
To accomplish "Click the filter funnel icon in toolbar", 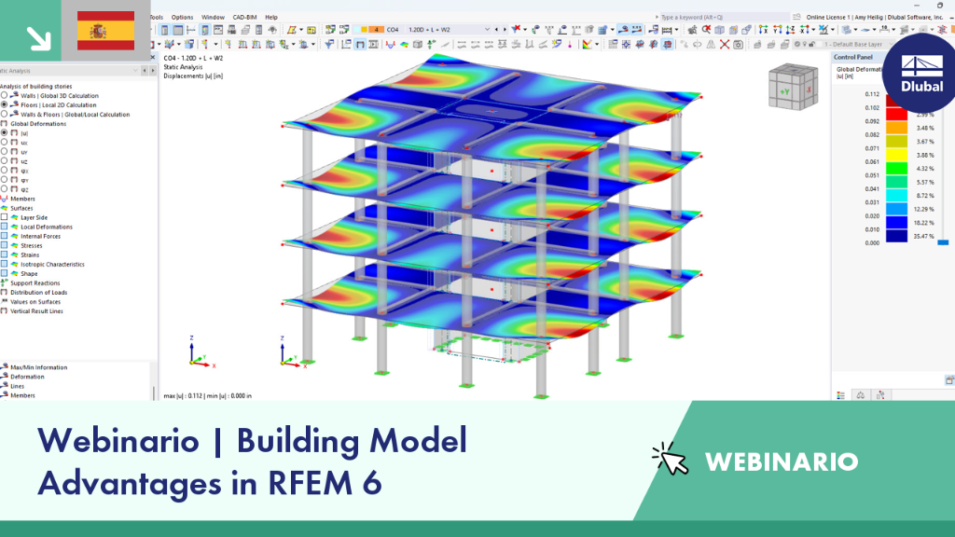I will pyautogui.click(x=329, y=45).
